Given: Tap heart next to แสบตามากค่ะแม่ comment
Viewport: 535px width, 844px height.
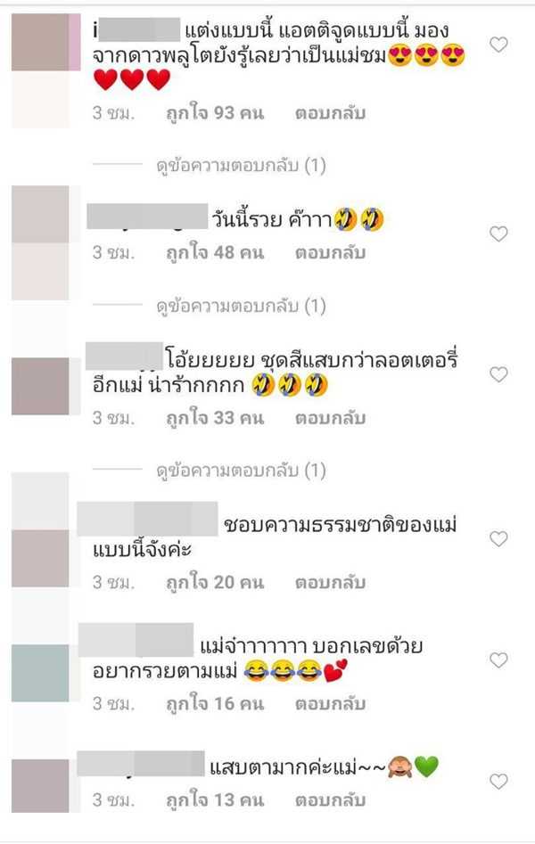Looking at the screenshot, I should click(x=498, y=781).
